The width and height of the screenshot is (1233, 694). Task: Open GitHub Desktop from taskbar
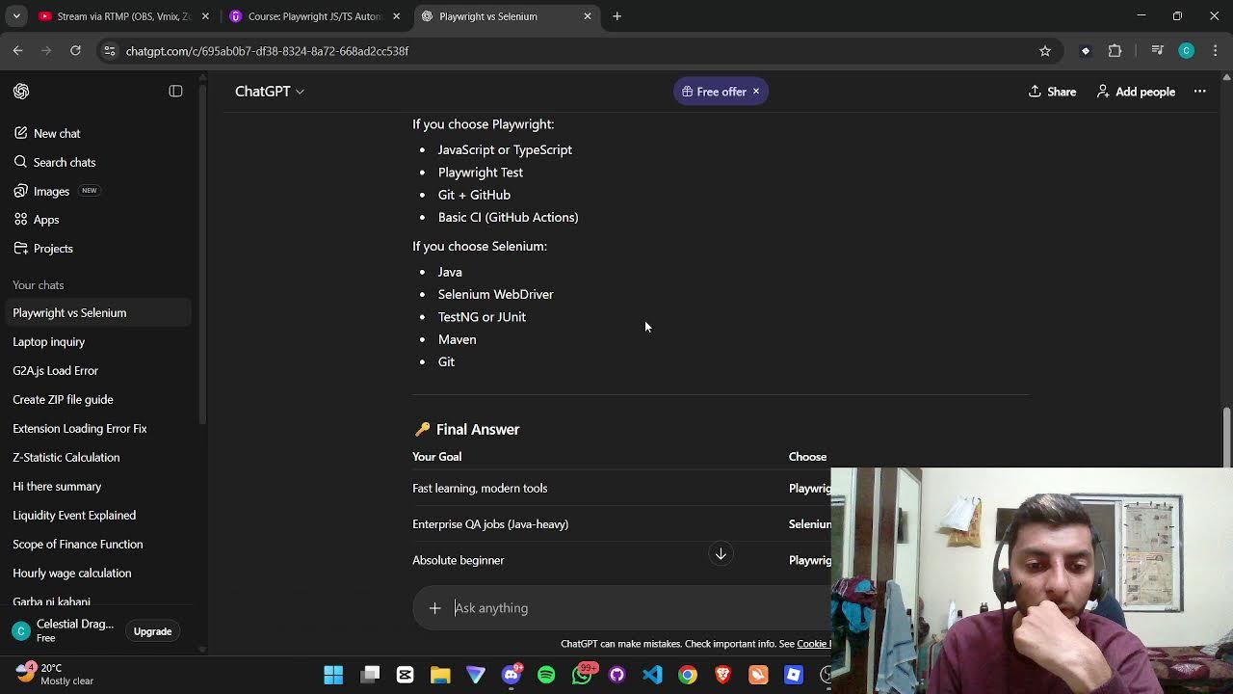point(617,675)
